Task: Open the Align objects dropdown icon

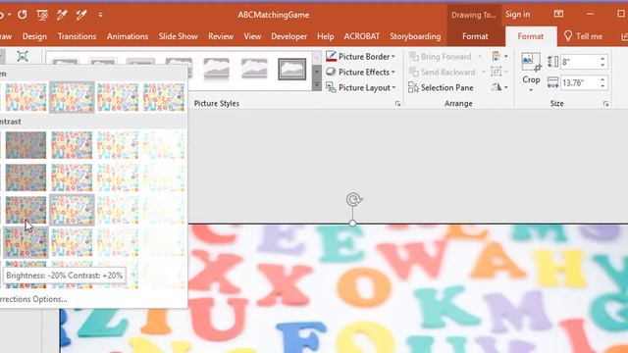Action: pyautogui.click(x=499, y=57)
